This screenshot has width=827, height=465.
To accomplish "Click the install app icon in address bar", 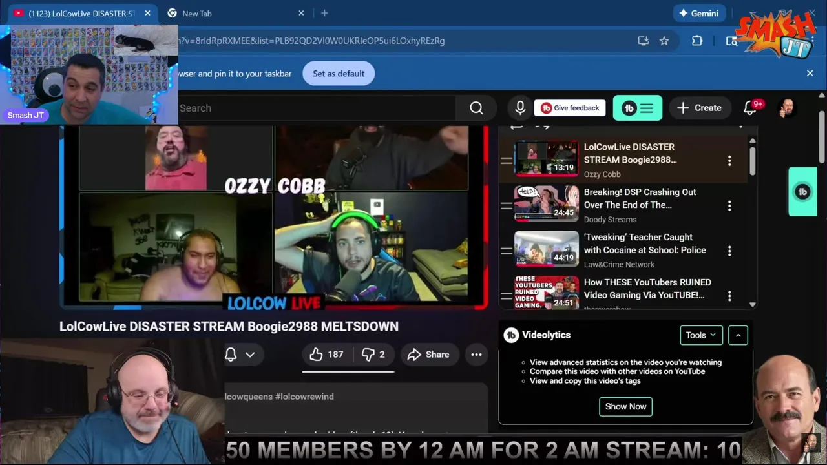I will pyautogui.click(x=643, y=41).
